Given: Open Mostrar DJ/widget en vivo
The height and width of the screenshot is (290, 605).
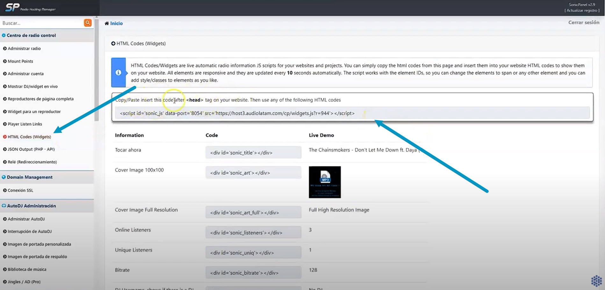Looking at the screenshot, I should click(32, 86).
